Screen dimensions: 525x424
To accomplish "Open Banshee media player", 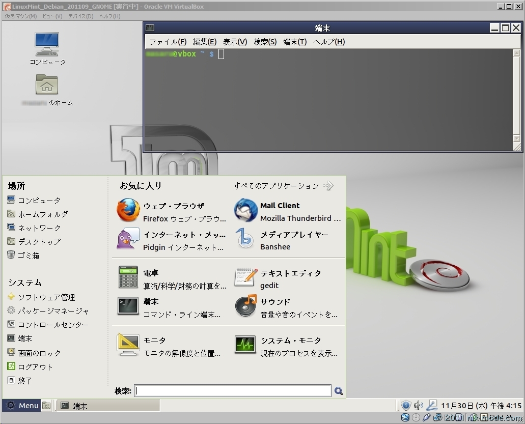I will click(x=288, y=241).
